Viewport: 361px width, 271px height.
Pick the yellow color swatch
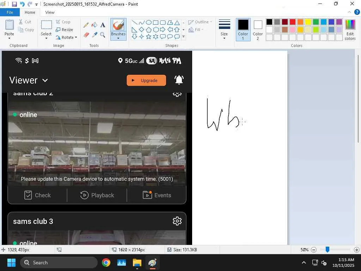pyautogui.click(x=308, y=22)
